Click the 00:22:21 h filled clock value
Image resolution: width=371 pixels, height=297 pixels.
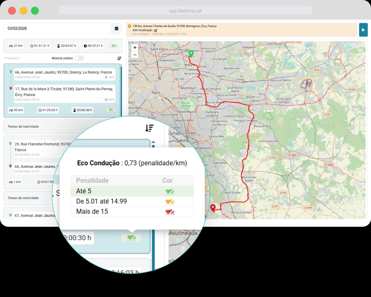pyautogui.click(x=93, y=46)
